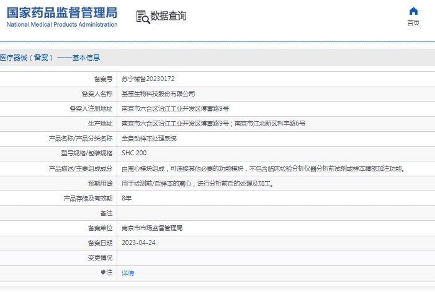Click the 数据查询 heading text
The width and height of the screenshot is (435, 292).
click(168, 15)
